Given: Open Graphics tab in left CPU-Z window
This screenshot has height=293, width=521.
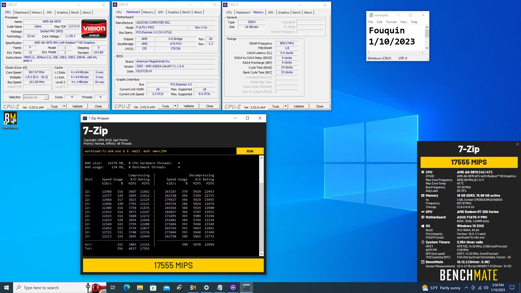Looking at the screenshot, I should point(62,12).
